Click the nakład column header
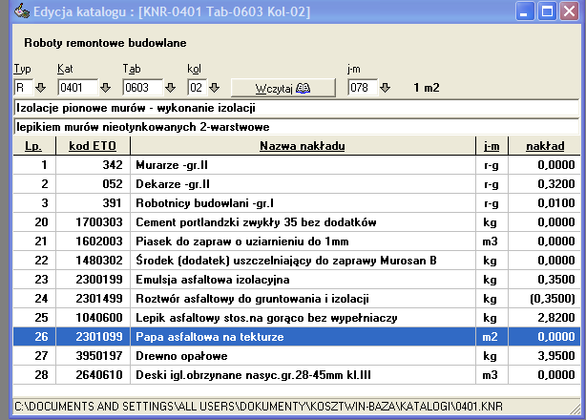 [x=545, y=146]
